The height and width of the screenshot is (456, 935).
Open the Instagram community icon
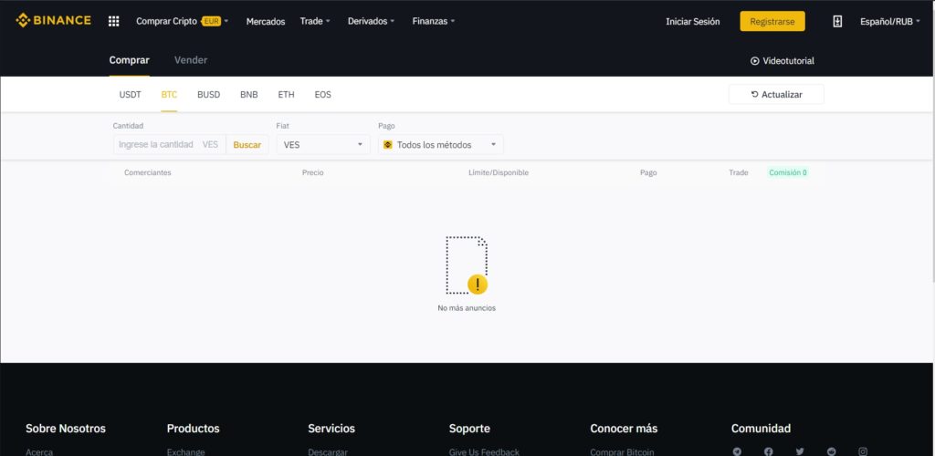863,451
